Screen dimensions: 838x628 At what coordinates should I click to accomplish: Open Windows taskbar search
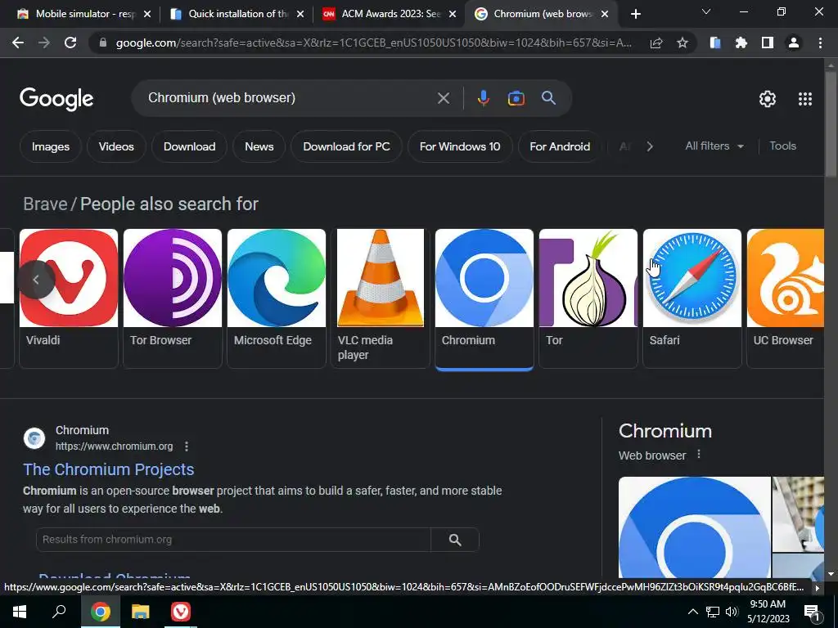pos(59,612)
